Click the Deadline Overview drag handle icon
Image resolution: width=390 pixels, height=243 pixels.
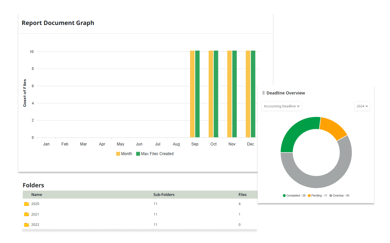tap(264, 93)
